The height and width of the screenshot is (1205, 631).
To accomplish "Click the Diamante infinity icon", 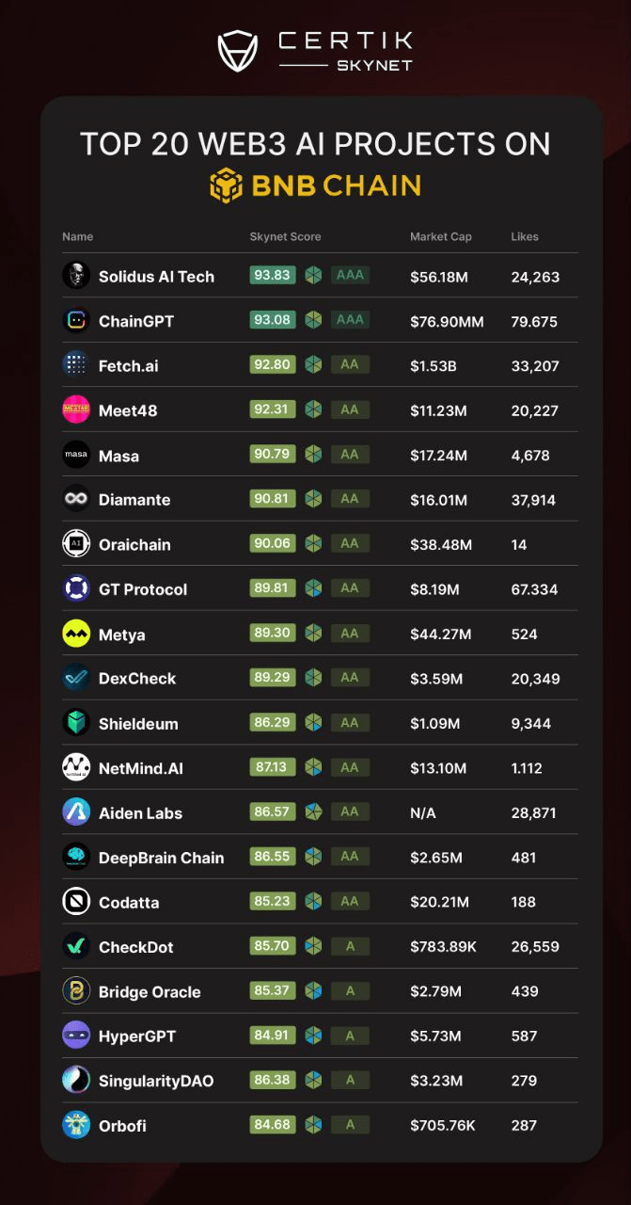I will 76,499.
